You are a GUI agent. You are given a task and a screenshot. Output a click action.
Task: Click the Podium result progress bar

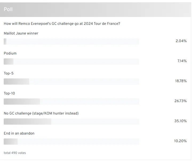click(x=71, y=61)
